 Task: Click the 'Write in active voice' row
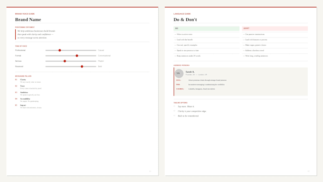207,34
